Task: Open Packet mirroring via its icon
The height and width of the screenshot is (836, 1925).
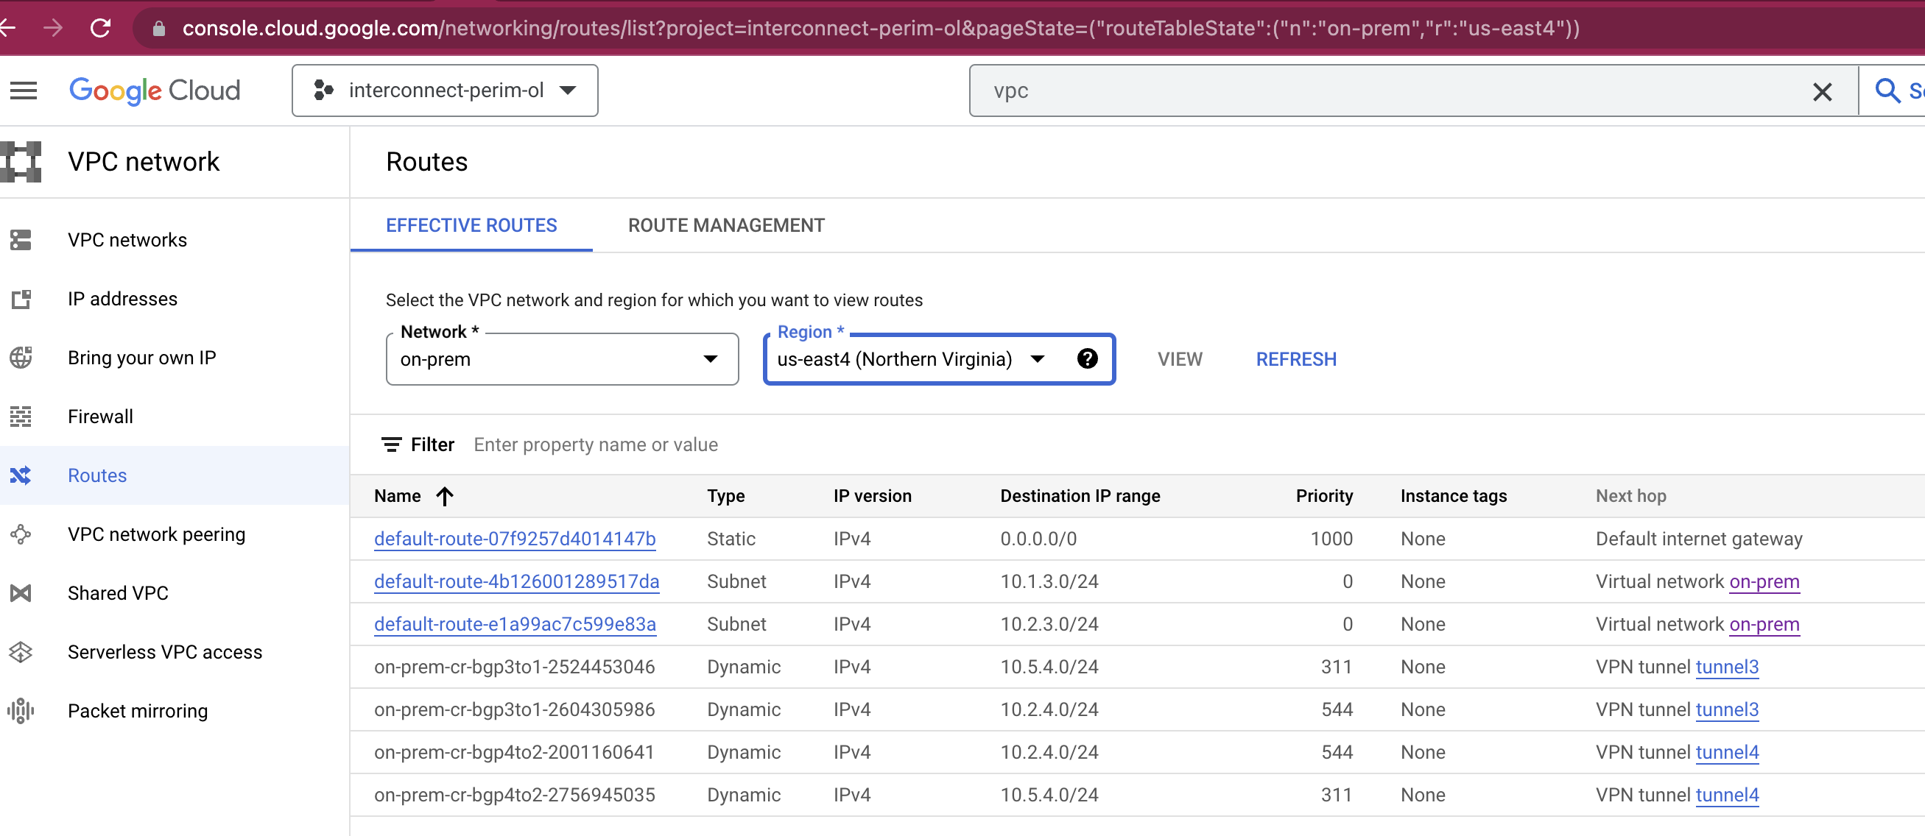Action: click(x=20, y=710)
